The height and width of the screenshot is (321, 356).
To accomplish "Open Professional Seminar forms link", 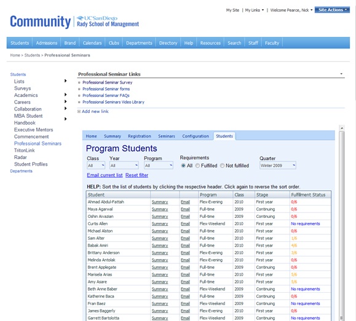I will 106,89.
